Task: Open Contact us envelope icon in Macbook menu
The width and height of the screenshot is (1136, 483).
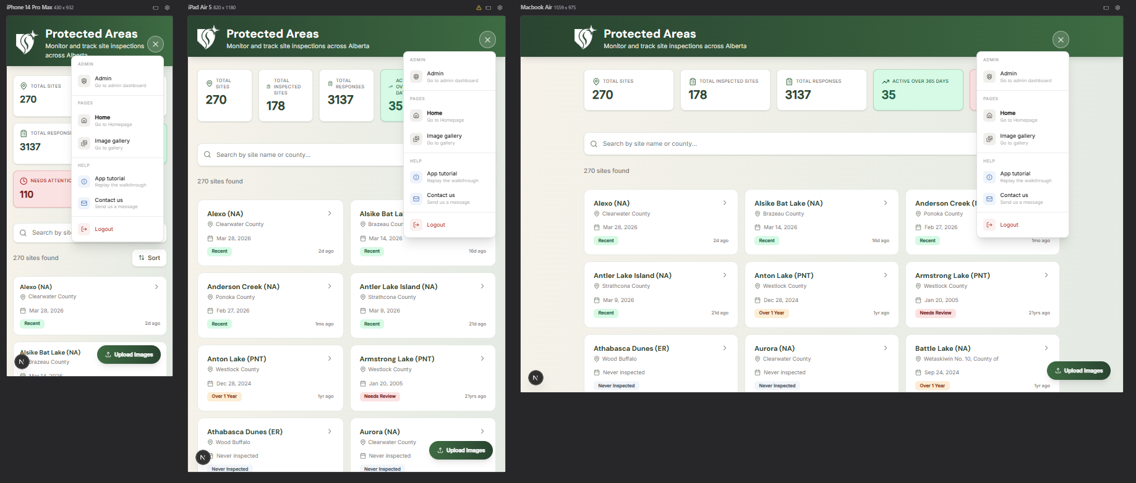Action: [989, 198]
